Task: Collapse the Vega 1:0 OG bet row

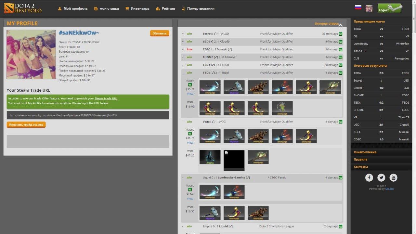Action: [x=183, y=122]
